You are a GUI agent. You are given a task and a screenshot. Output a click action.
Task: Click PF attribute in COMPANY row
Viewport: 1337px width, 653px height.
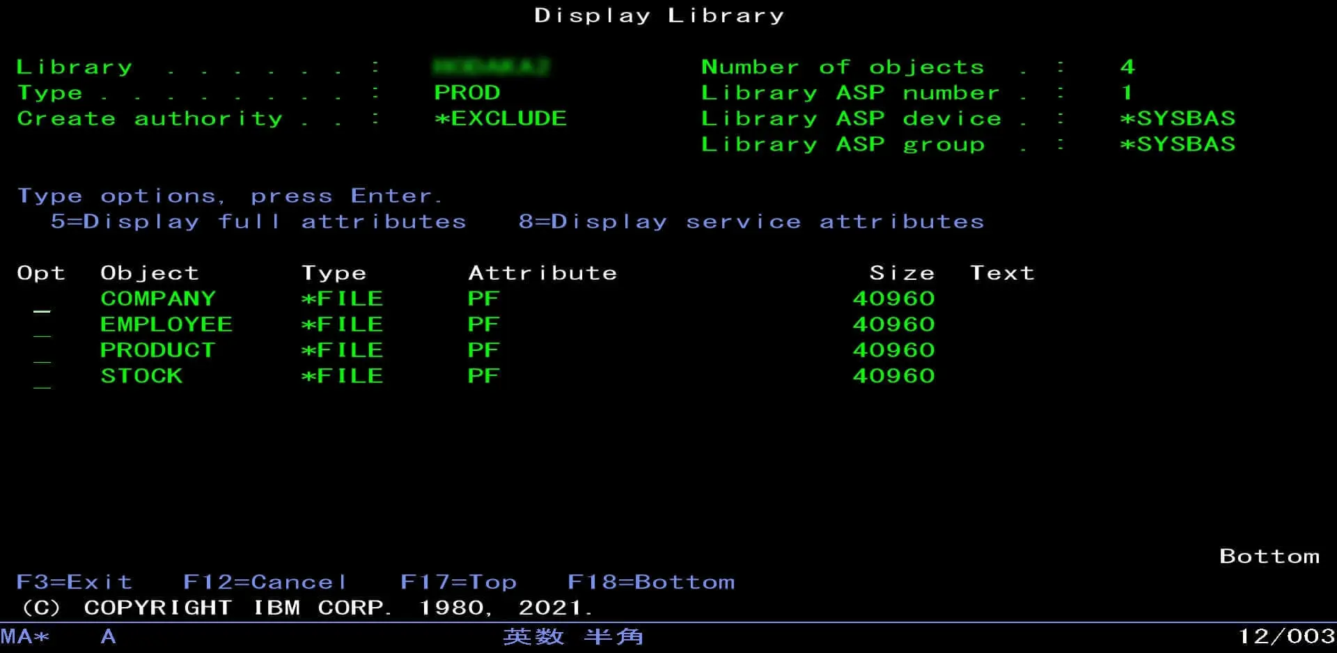483,299
